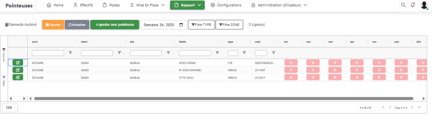The image size is (432, 115).
Task: Open the Configurations menu item
Action: (226, 5)
